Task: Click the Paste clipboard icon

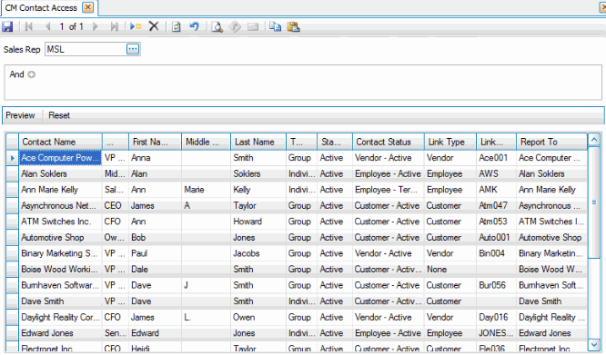Action: tap(293, 26)
